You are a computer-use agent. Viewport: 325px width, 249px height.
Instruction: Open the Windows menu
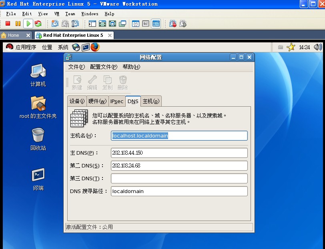[90, 14]
